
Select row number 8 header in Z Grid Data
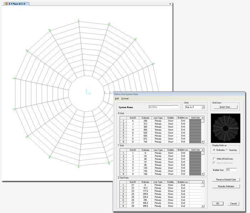123,206
